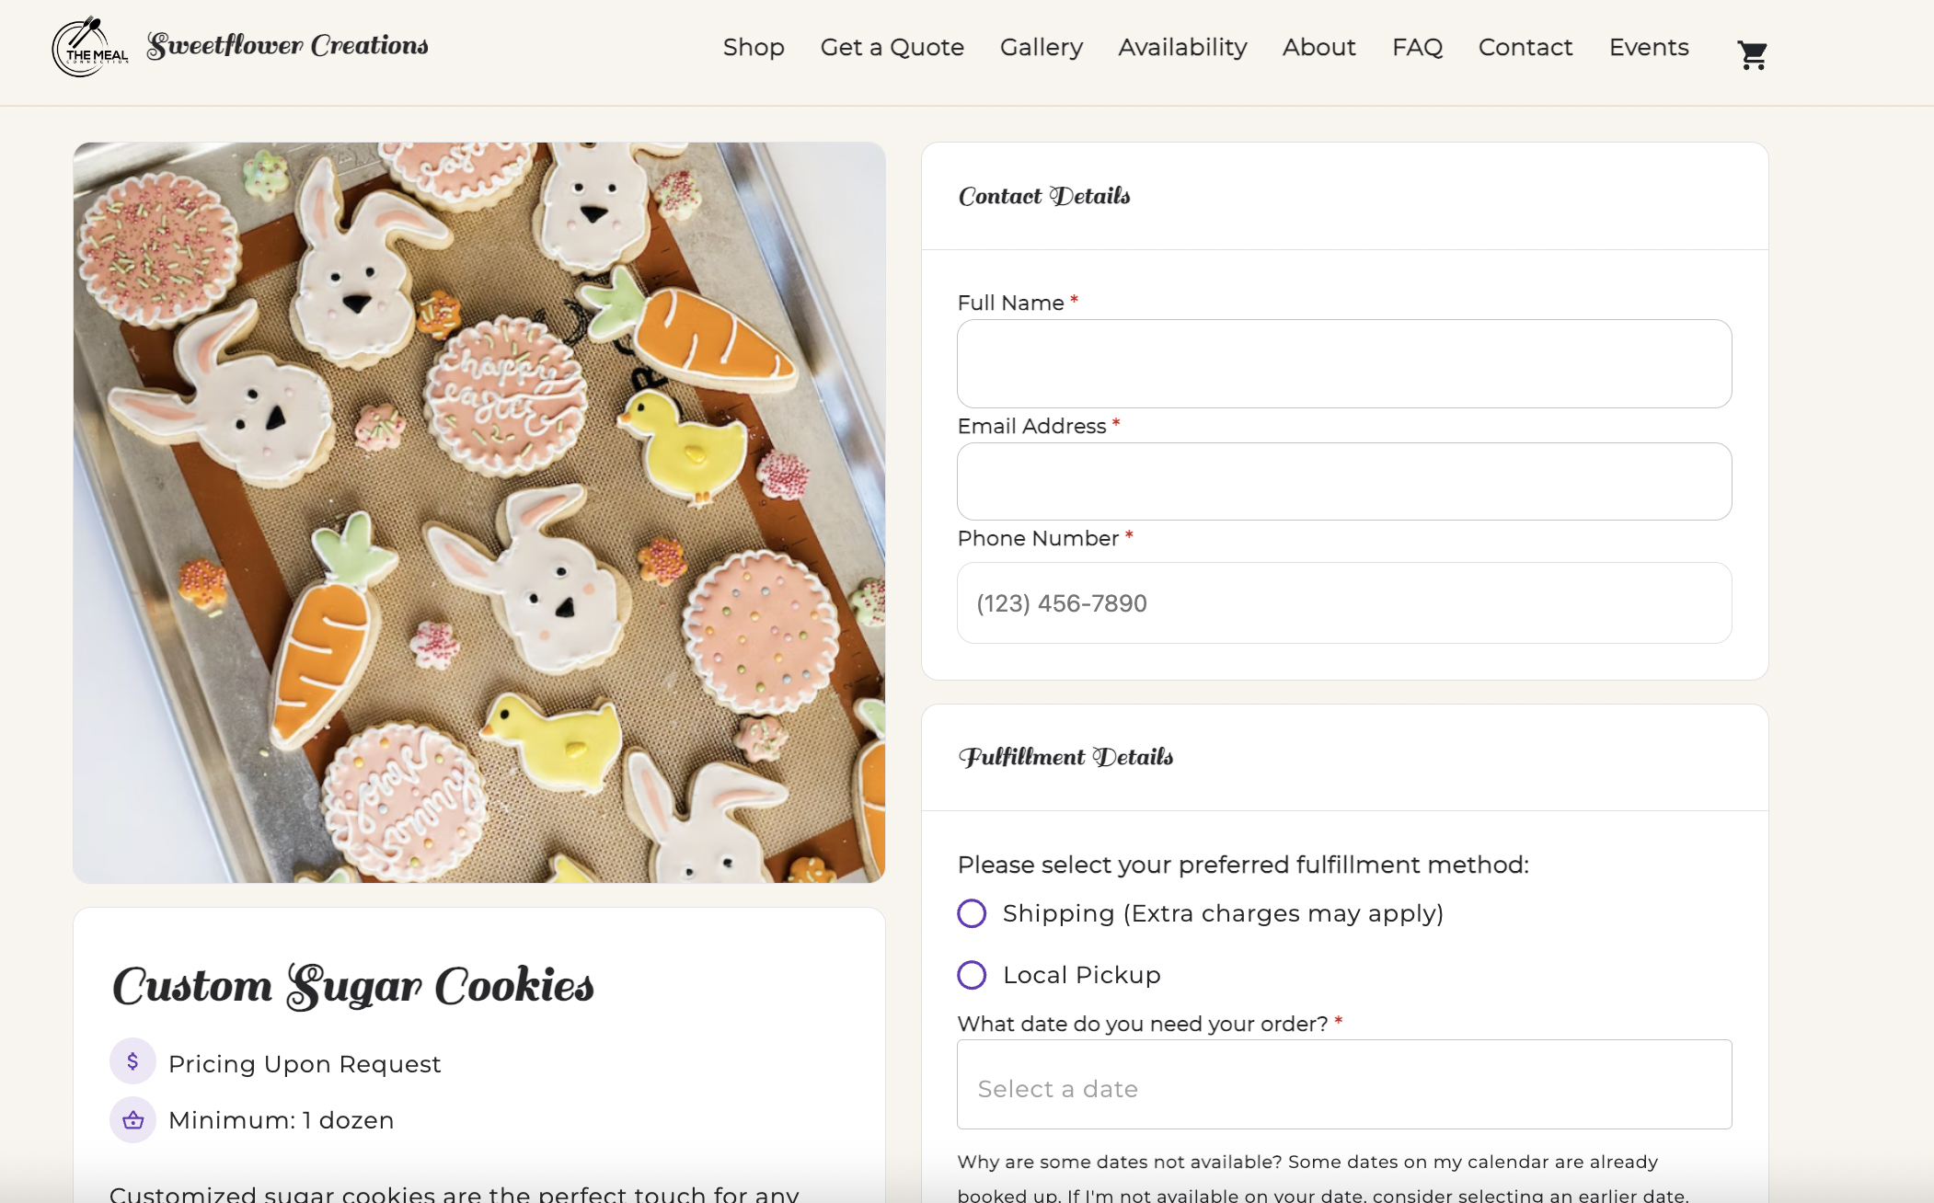
Task: Open the shopping cart icon
Action: pyautogui.click(x=1752, y=55)
